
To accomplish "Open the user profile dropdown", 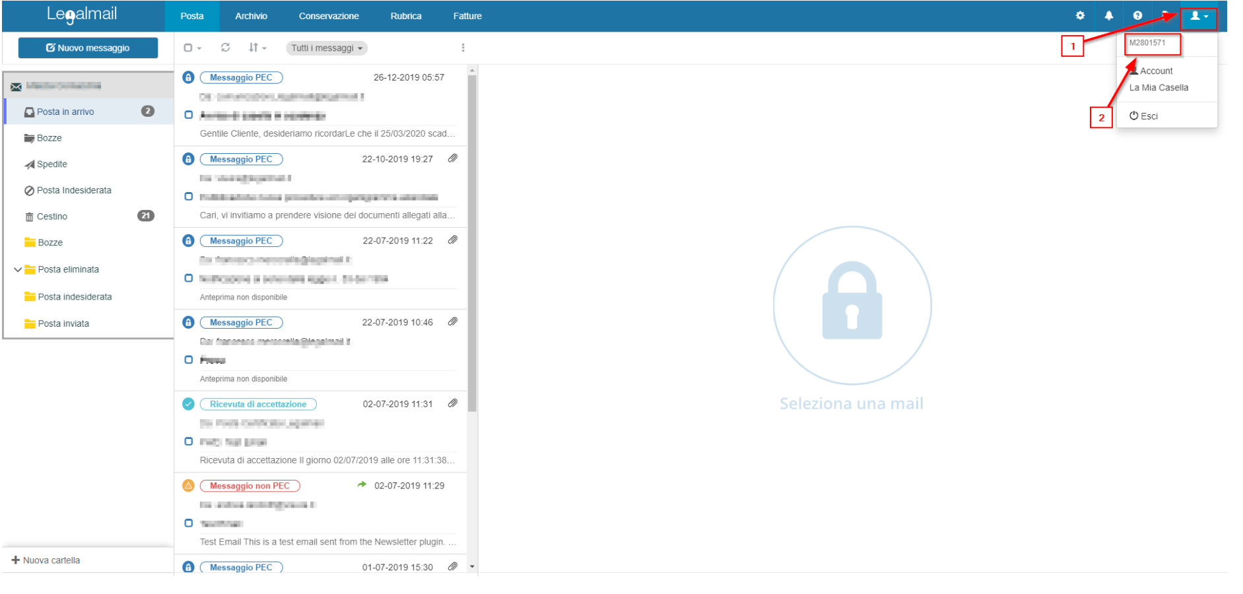I will pyautogui.click(x=1199, y=16).
